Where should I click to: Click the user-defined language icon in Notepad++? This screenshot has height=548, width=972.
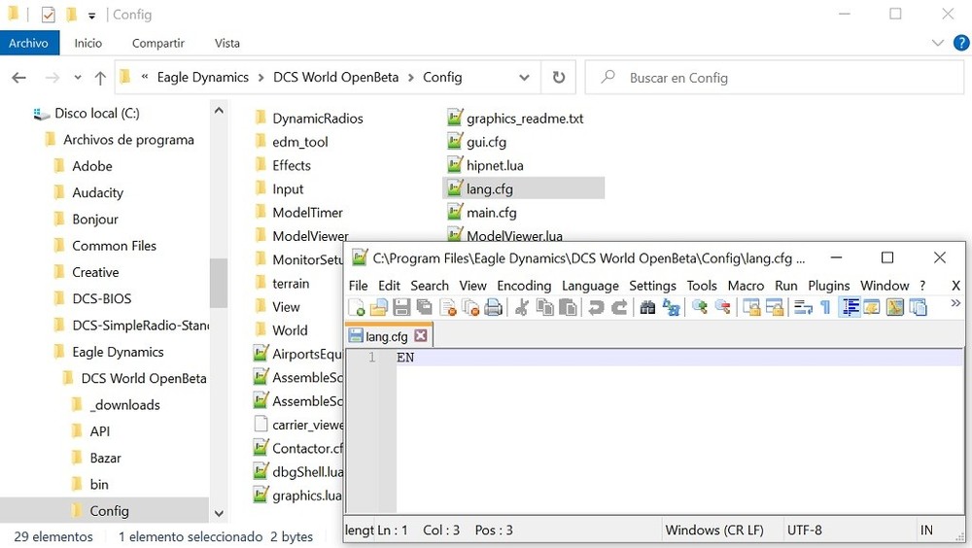872,307
